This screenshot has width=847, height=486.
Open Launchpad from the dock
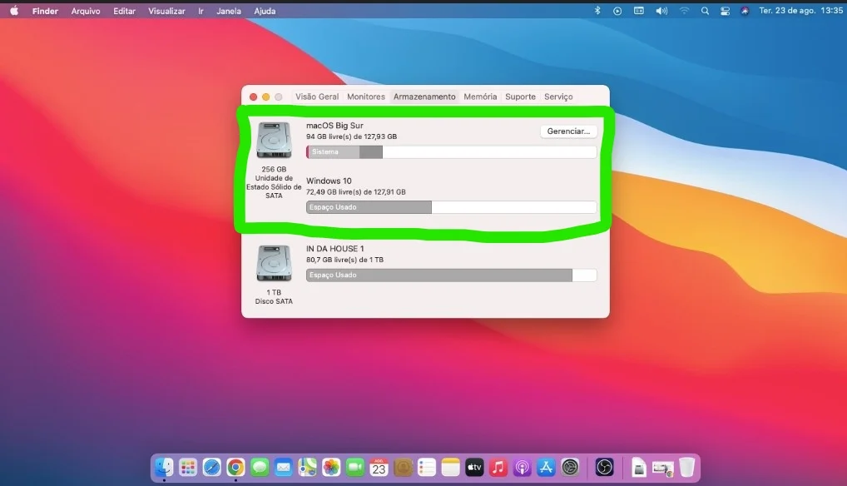188,467
